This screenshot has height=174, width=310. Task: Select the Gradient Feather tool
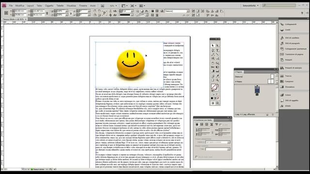coord(217,71)
